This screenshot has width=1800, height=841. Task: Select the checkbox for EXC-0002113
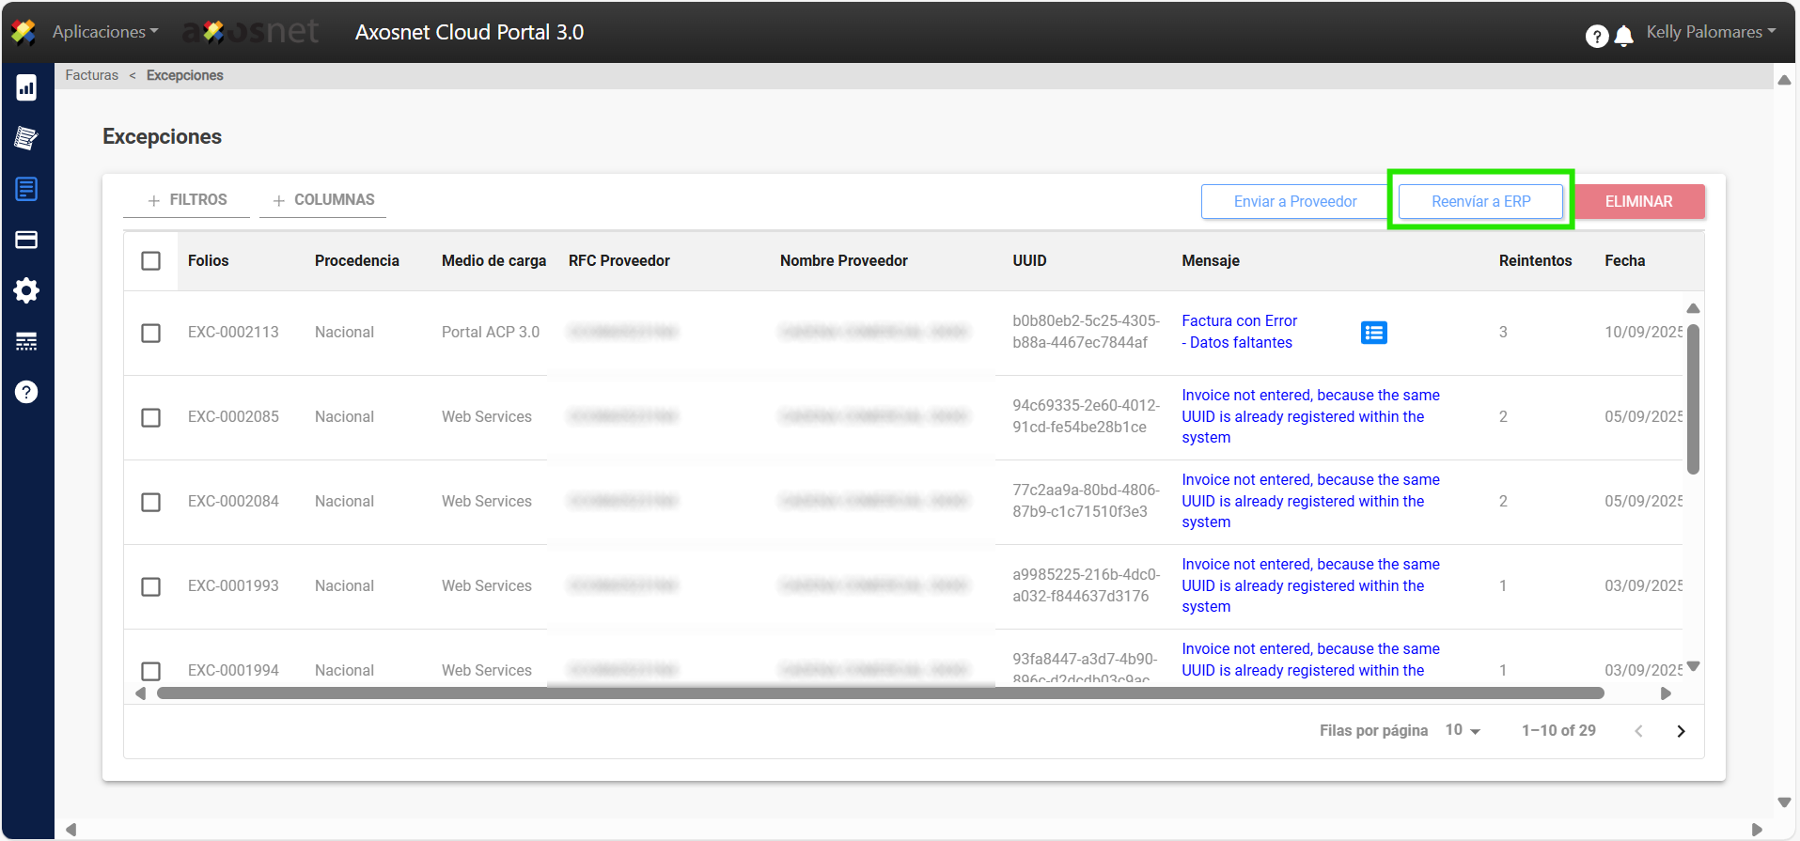150,333
